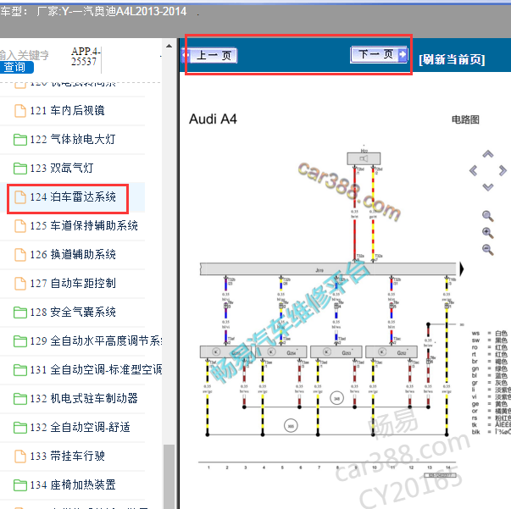Reset zoom with plain magnifier icon
This screenshot has height=509, width=511.
point(487,216)
